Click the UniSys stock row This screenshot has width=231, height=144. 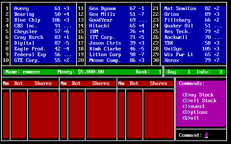(193, 49)
